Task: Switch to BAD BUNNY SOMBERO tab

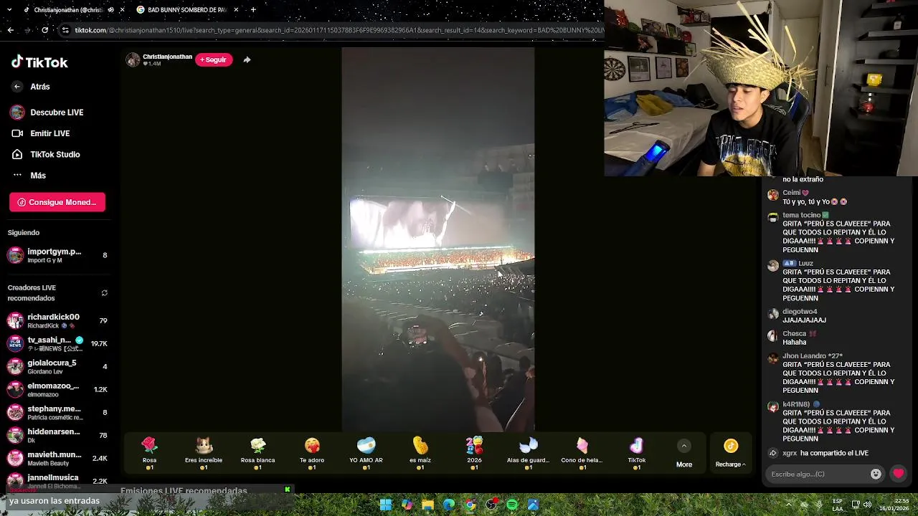Action: click(x=186, y=10)
